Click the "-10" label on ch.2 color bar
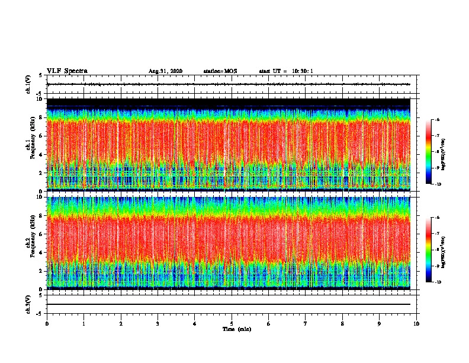The width and height of the screenshot is (469, 363). tap(438, 282)
